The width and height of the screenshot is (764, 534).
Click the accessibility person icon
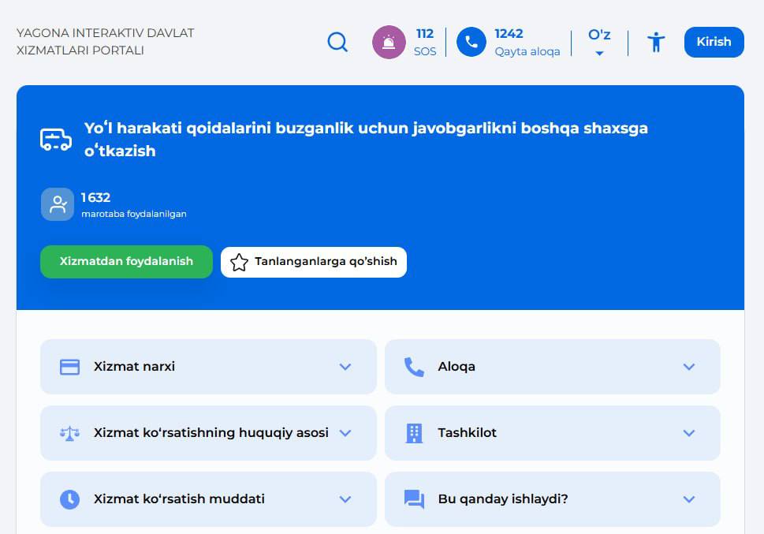pos(655,42)
